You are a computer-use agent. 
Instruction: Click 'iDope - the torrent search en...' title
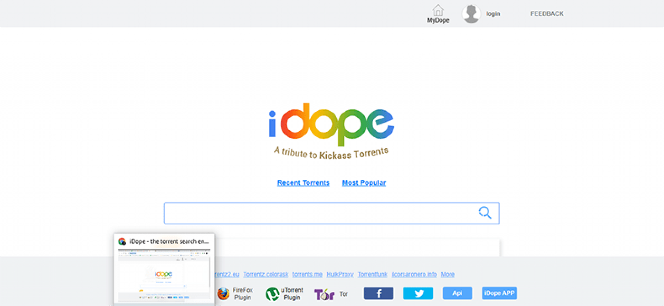[169, 241]
